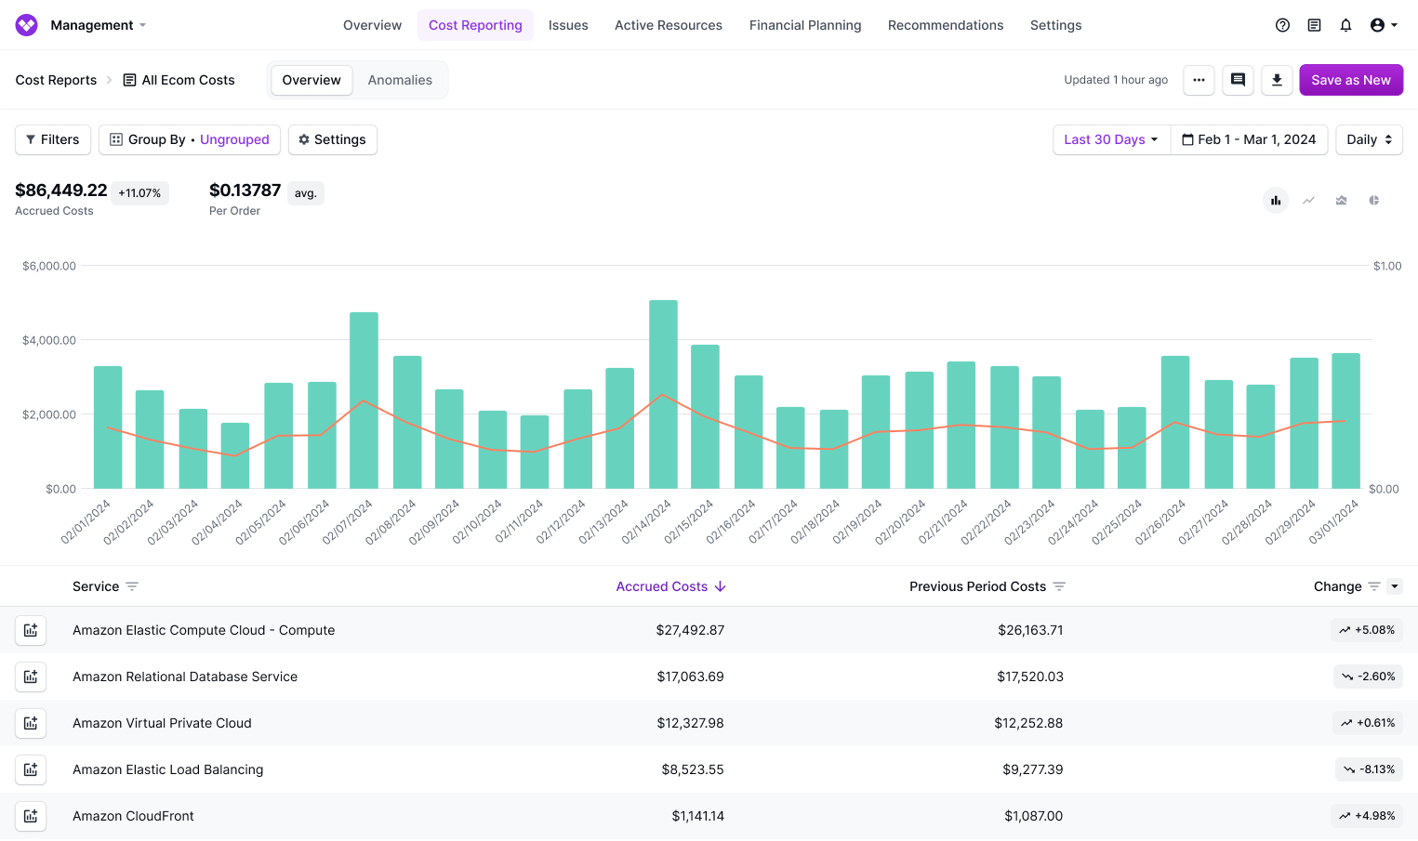Add Amazon CloudFront row to chart
Viewport: 1418px width, 841px height.
click(31, 816)
